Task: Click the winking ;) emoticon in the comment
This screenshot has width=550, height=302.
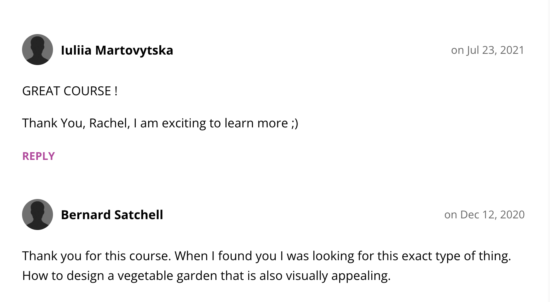Action: point(294,123)
